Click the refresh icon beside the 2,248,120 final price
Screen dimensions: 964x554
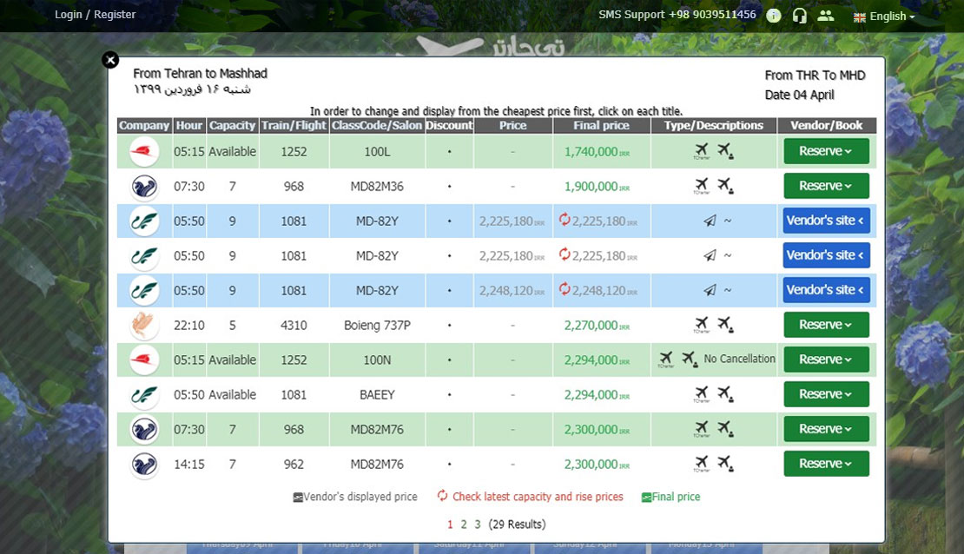click(565, 290)
